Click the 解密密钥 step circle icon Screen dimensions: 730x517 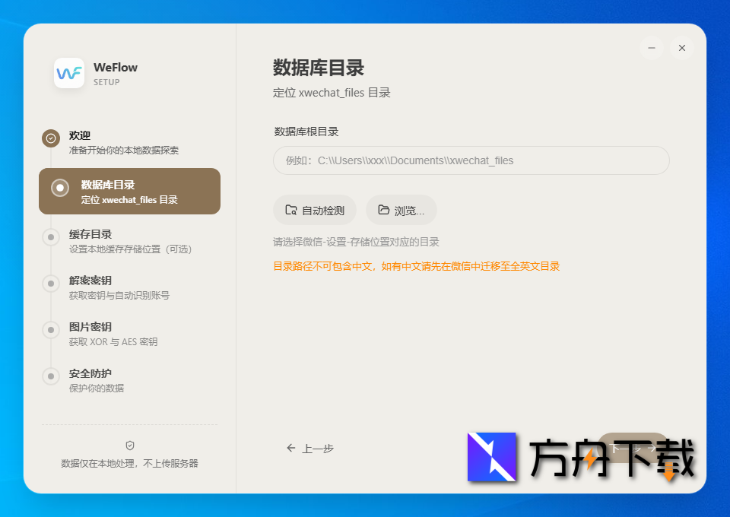[x=50, y=283]
